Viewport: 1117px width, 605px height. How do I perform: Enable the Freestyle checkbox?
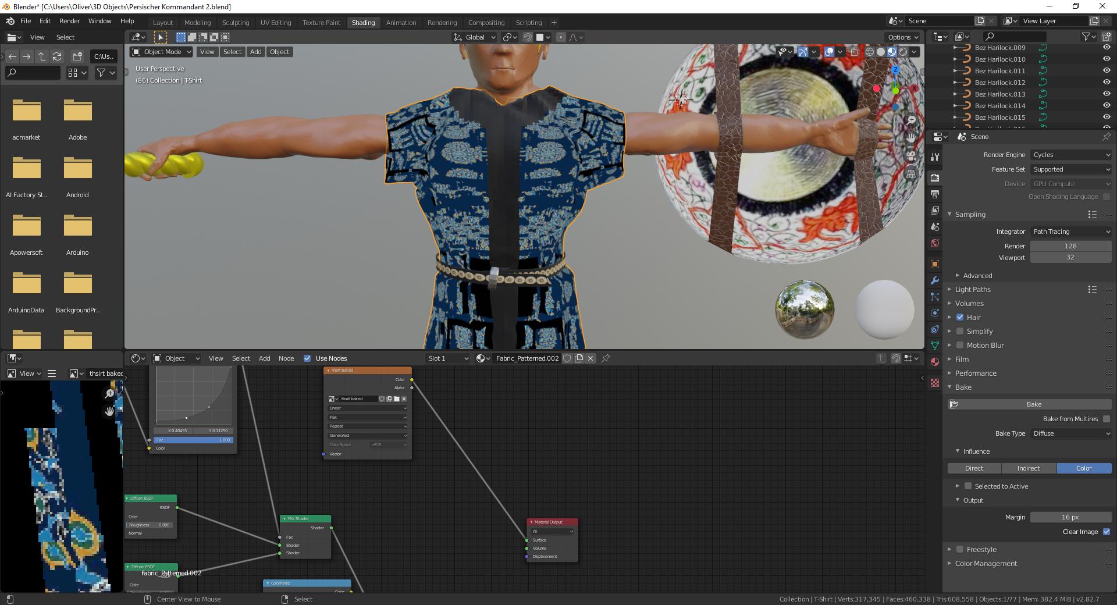[x=960, y=549]
